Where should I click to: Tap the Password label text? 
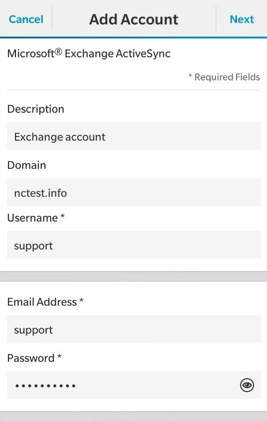34,358
